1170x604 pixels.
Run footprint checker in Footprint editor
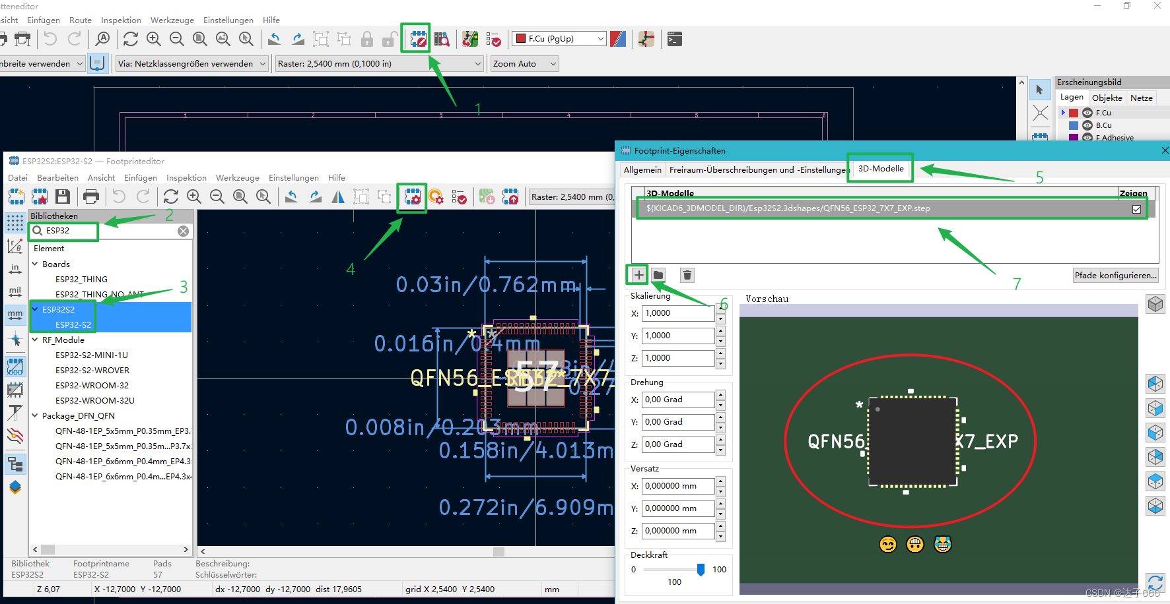coord(460,196)
